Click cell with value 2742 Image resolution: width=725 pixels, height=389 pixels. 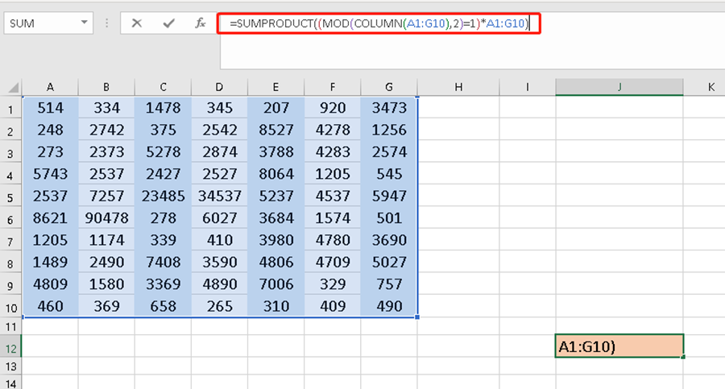(106, 130)
